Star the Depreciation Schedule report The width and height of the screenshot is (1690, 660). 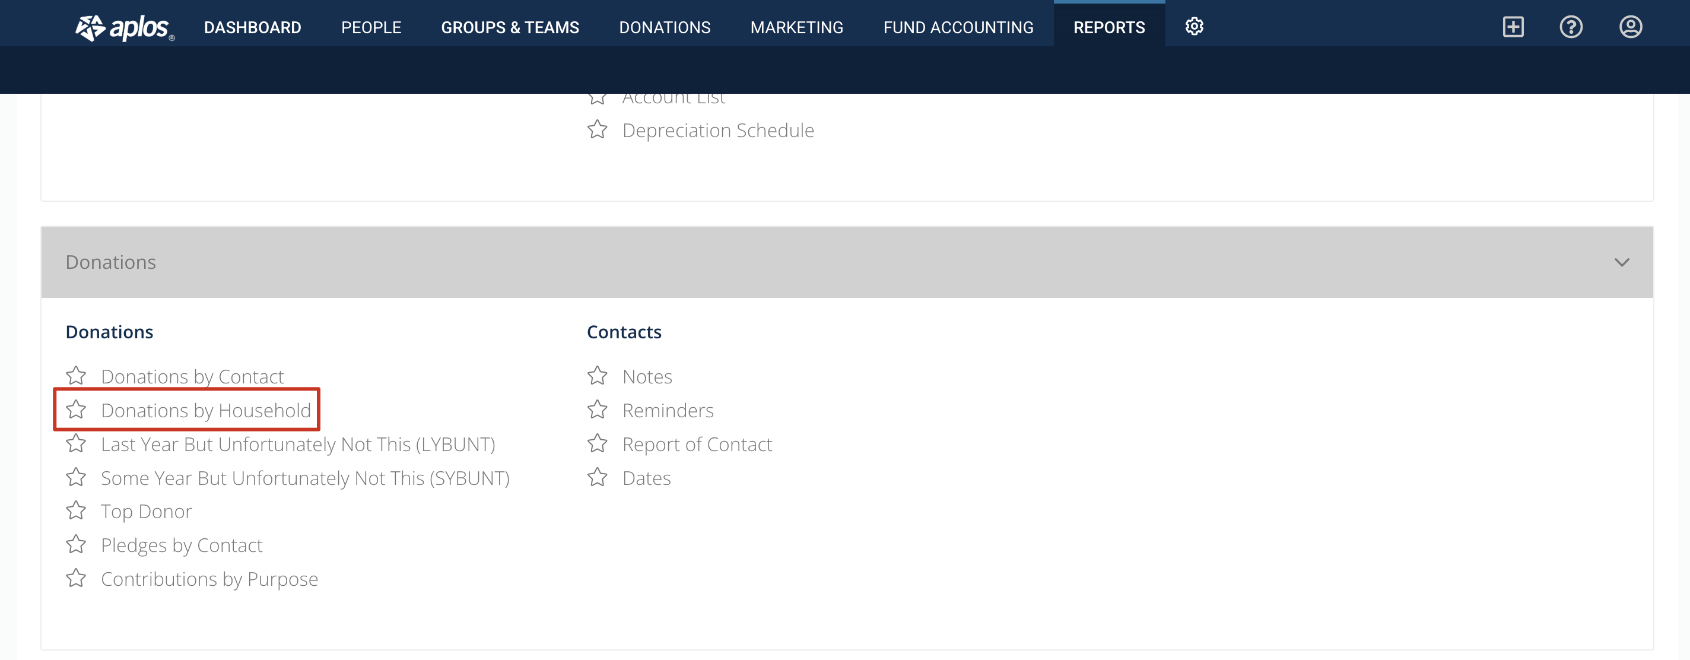[x=597, y=129]
